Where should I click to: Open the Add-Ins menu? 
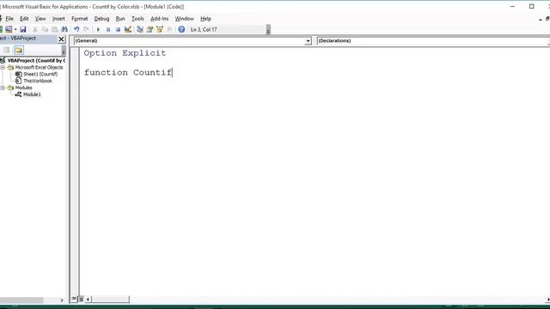[x=160, y=19]
